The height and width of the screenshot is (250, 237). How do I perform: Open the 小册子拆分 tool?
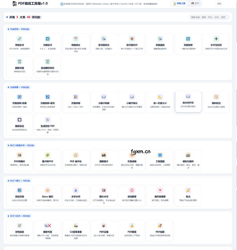coord(132,102)
